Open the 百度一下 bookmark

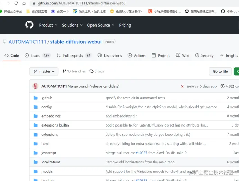[60, 11]
